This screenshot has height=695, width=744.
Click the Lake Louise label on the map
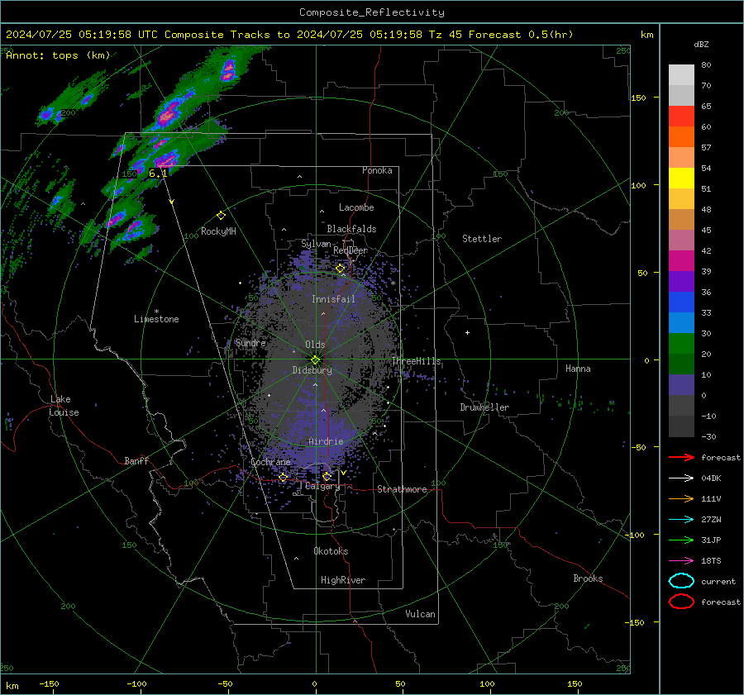[64, 406]
